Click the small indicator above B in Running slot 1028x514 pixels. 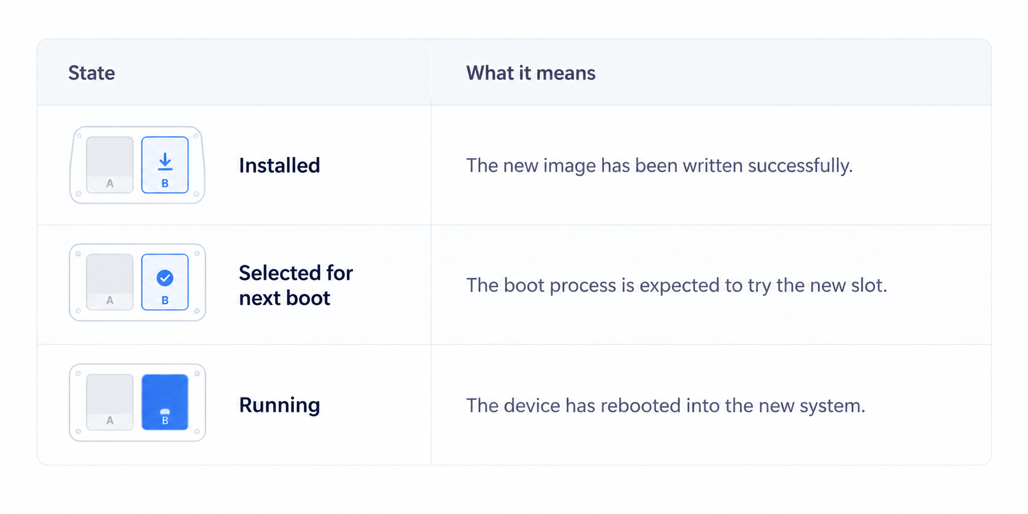click(165, 412)
